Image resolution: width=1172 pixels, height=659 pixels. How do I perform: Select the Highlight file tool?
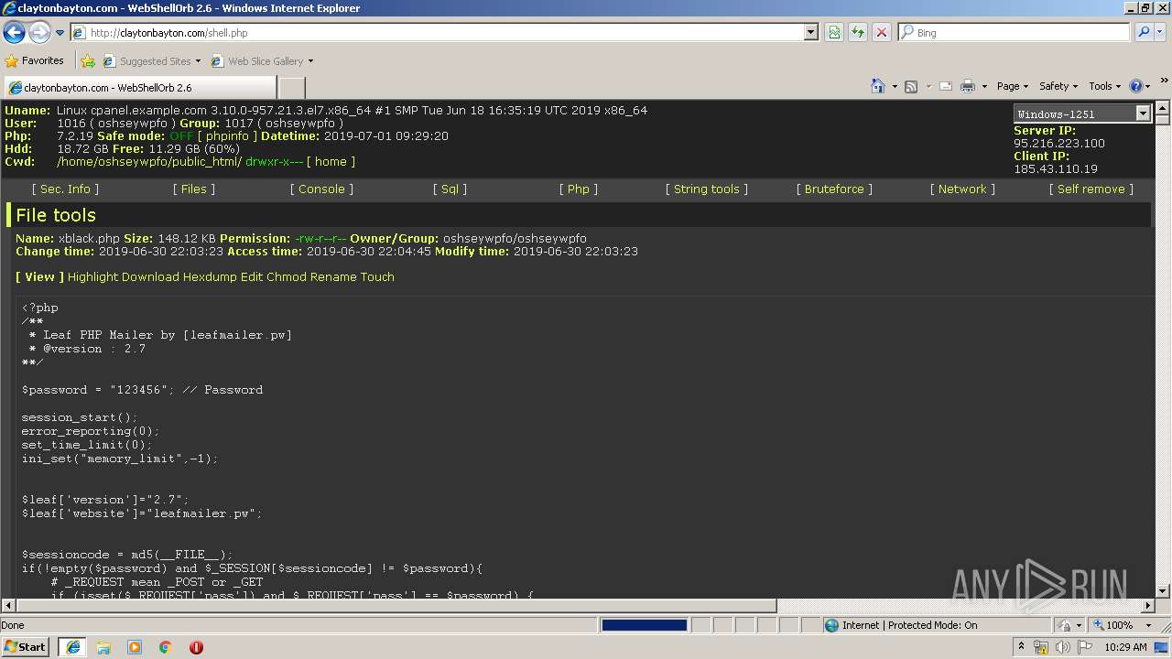pos(92,276)
